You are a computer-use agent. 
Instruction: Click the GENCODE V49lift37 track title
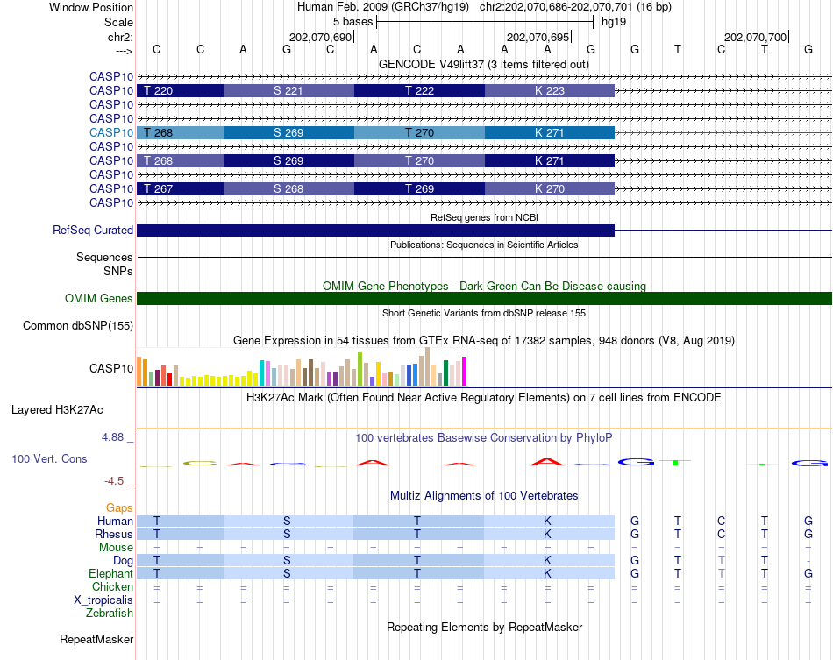[483, 64]
